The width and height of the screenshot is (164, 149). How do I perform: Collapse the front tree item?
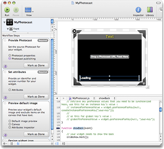tap(8, 29)
